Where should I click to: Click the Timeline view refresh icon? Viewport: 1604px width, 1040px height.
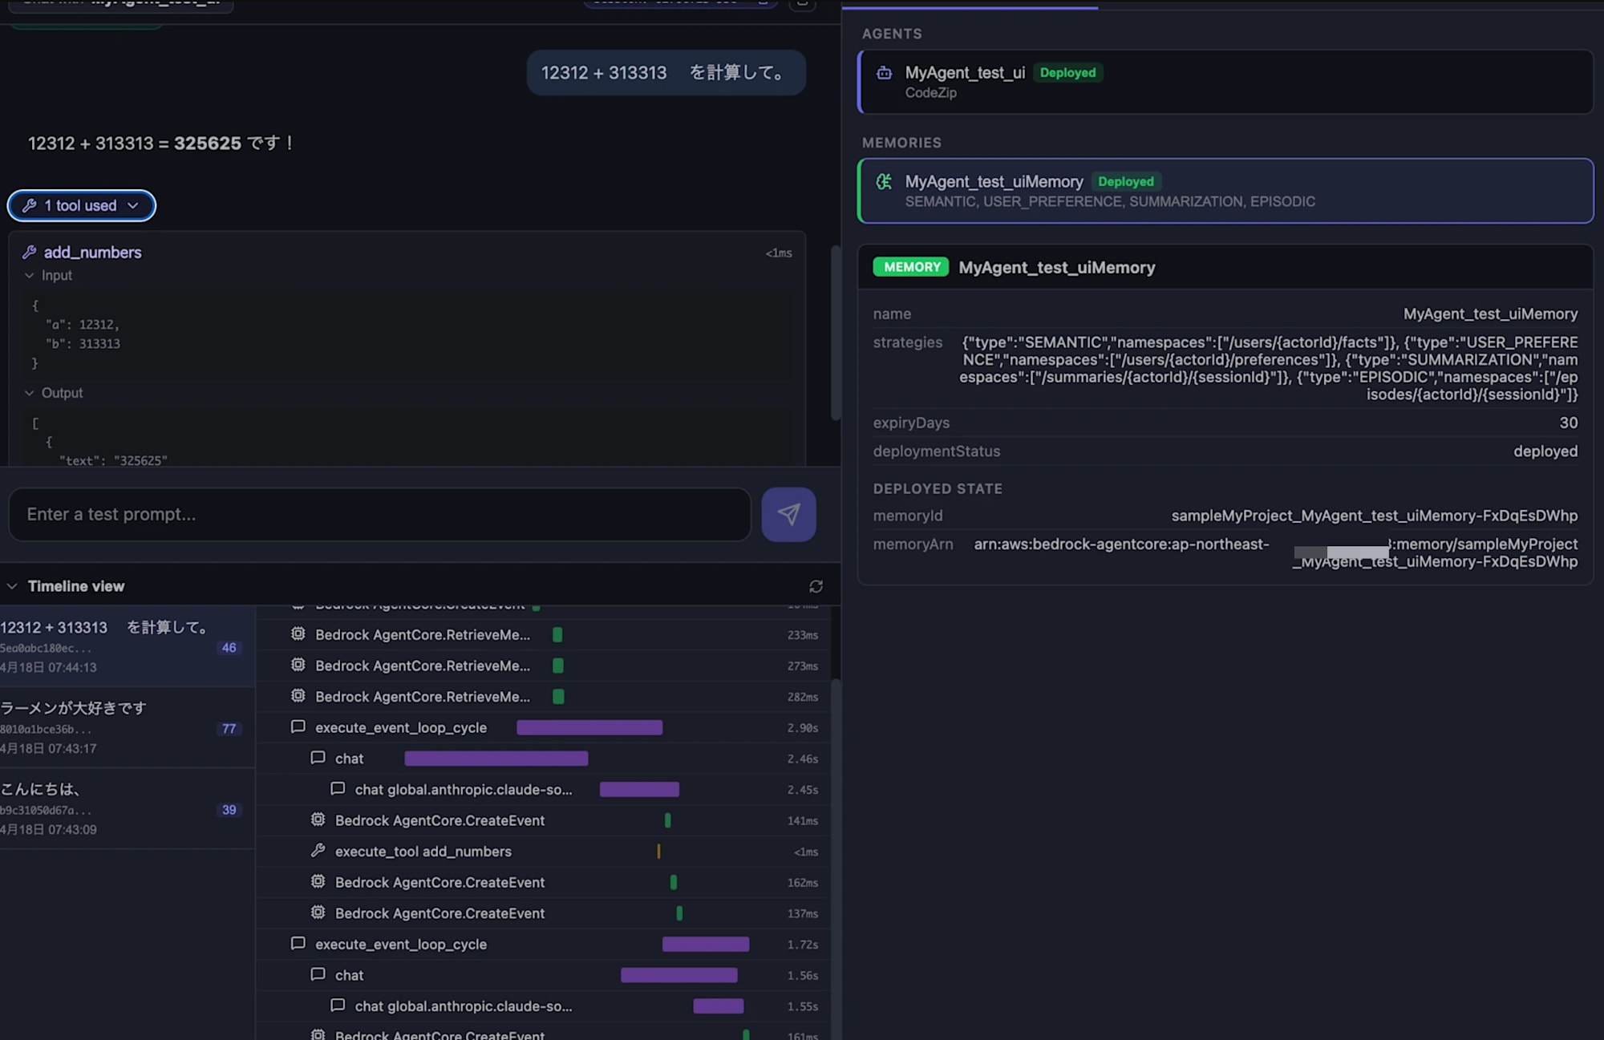tap(816, 586)
